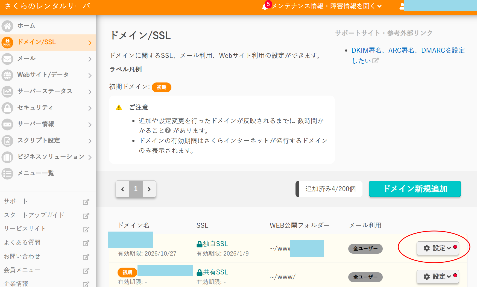The width and height of the screenshot is (477, 287).
Task: Open the 設定 dropdown for the 初期 domain
Action: click(437, 277)
